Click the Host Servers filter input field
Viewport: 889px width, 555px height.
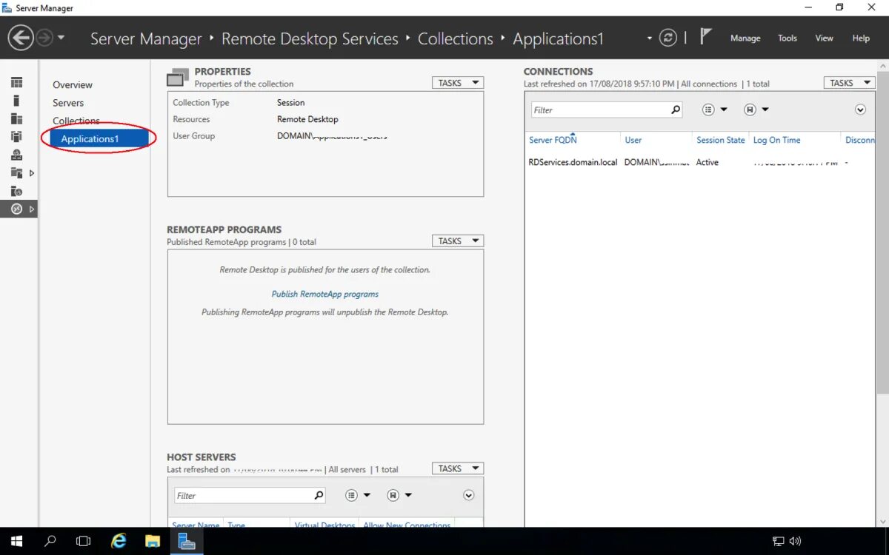(x=244, y=495)
